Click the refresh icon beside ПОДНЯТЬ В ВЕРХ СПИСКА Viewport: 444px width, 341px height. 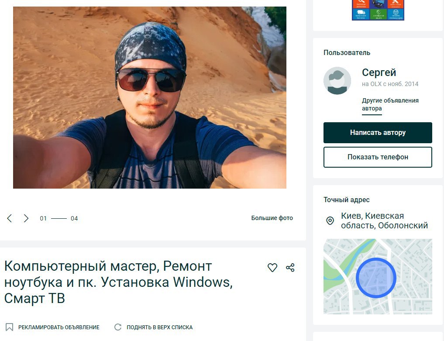click(x=118, y=327)
